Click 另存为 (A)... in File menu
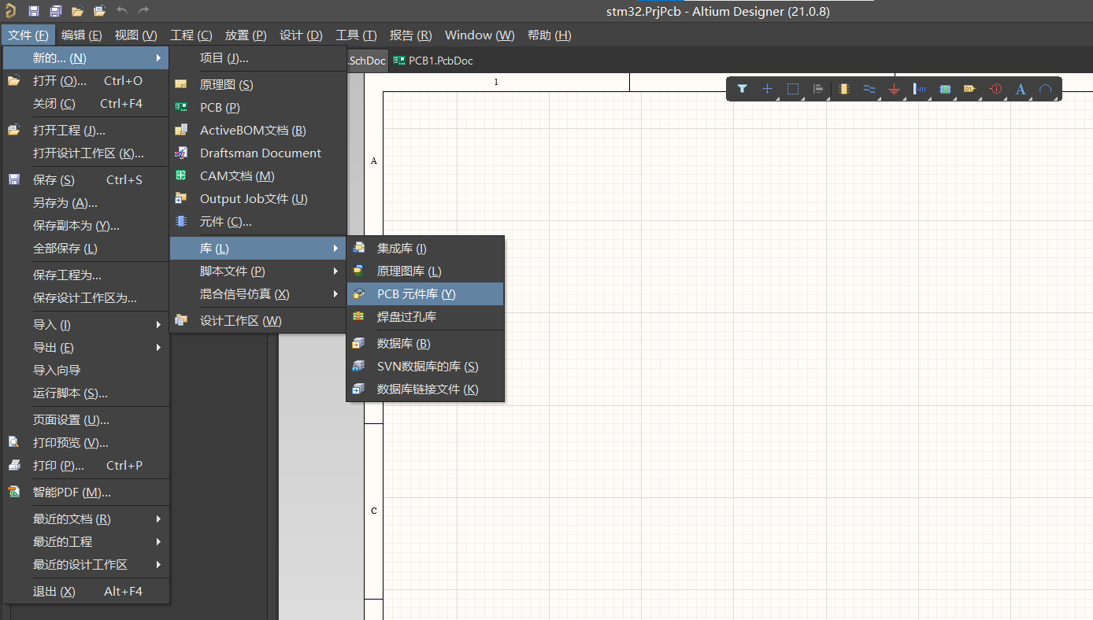The image size is (1093, 620). [x=86, y=203]
